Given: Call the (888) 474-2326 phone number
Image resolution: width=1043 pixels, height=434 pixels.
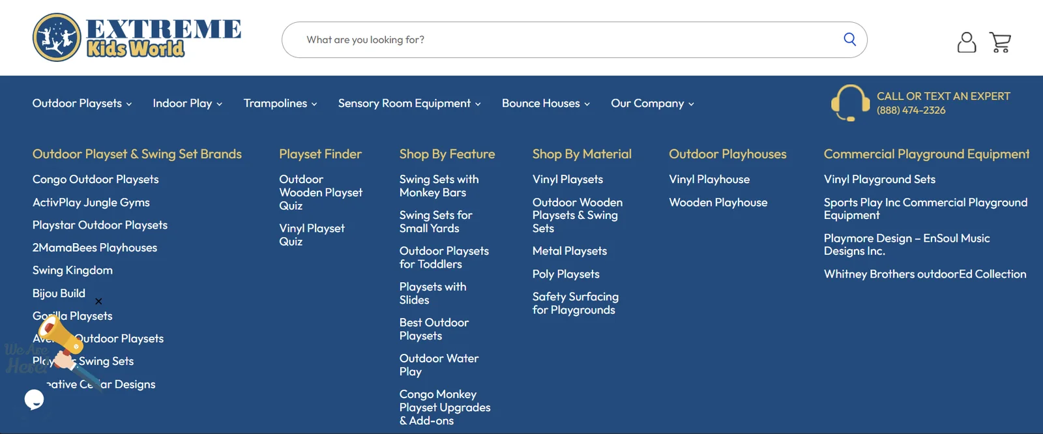Looking at the screenshot, I should click(x=911, y=110).
